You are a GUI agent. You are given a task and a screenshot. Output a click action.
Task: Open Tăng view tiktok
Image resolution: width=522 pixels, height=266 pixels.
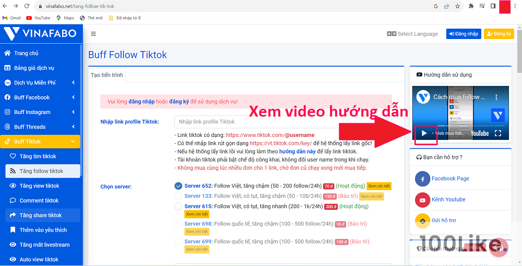[x=43, y=186]
